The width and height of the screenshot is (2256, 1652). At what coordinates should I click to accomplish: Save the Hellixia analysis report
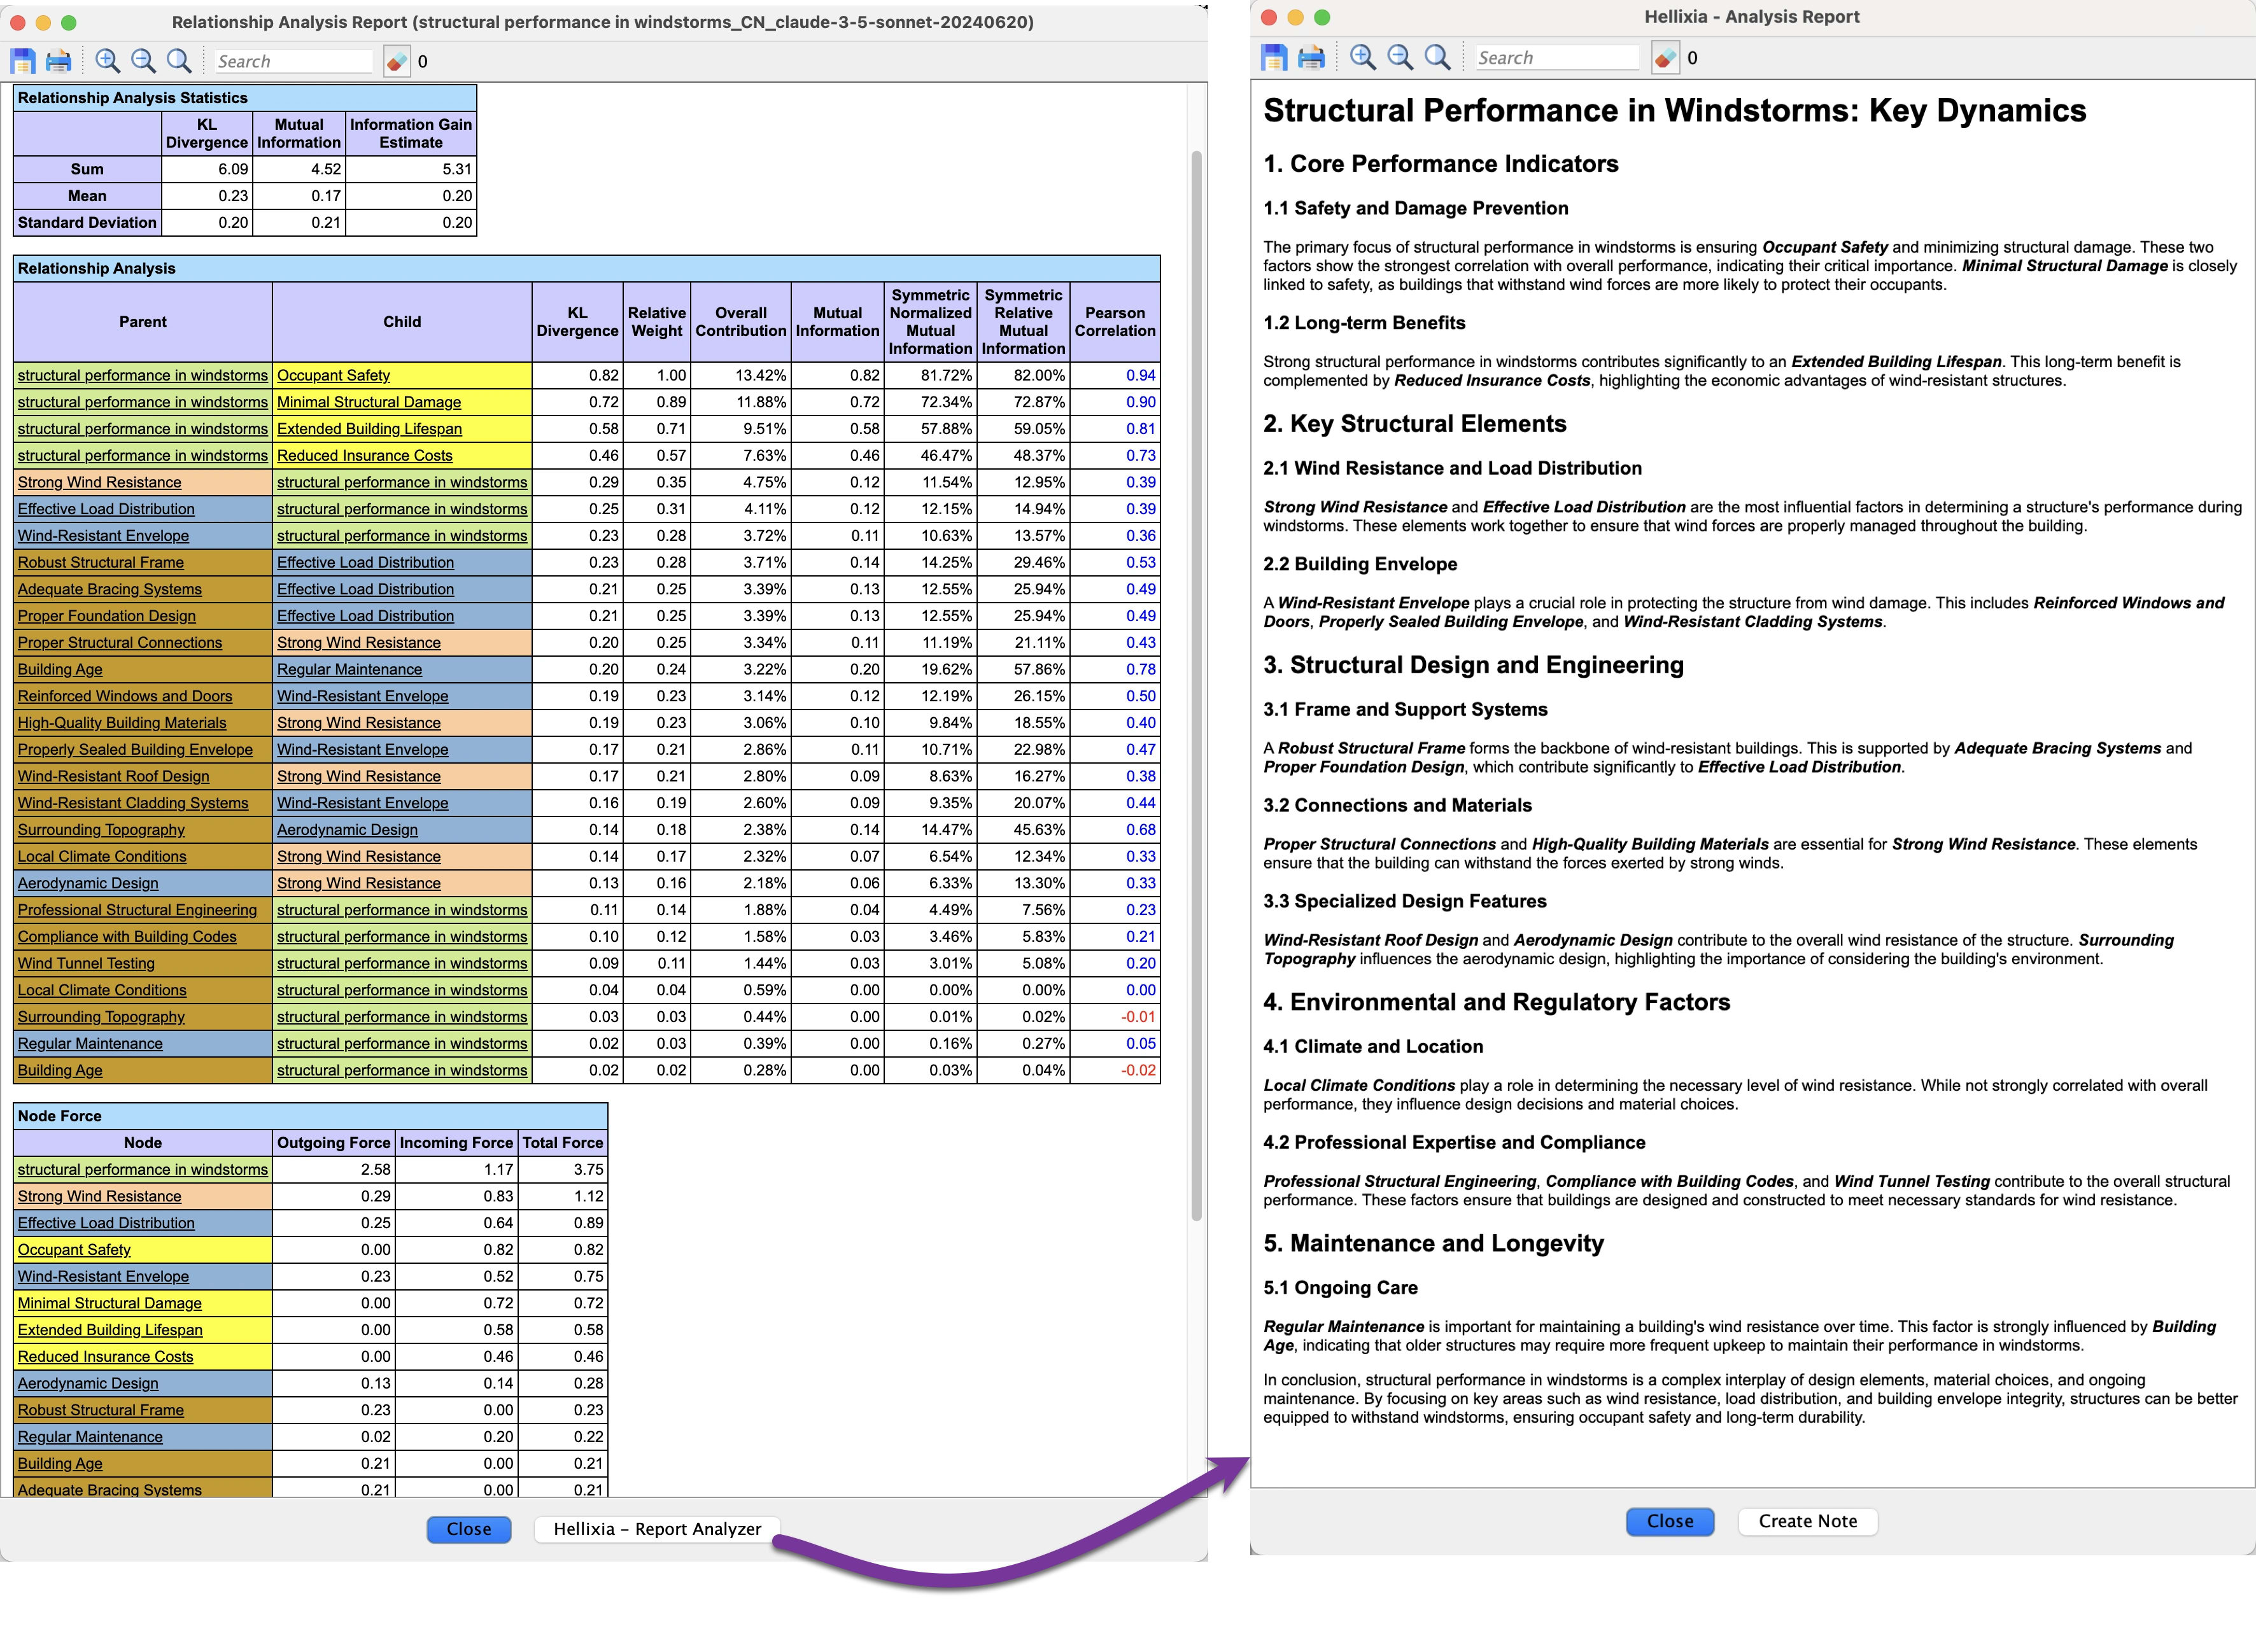(1274, 57)
